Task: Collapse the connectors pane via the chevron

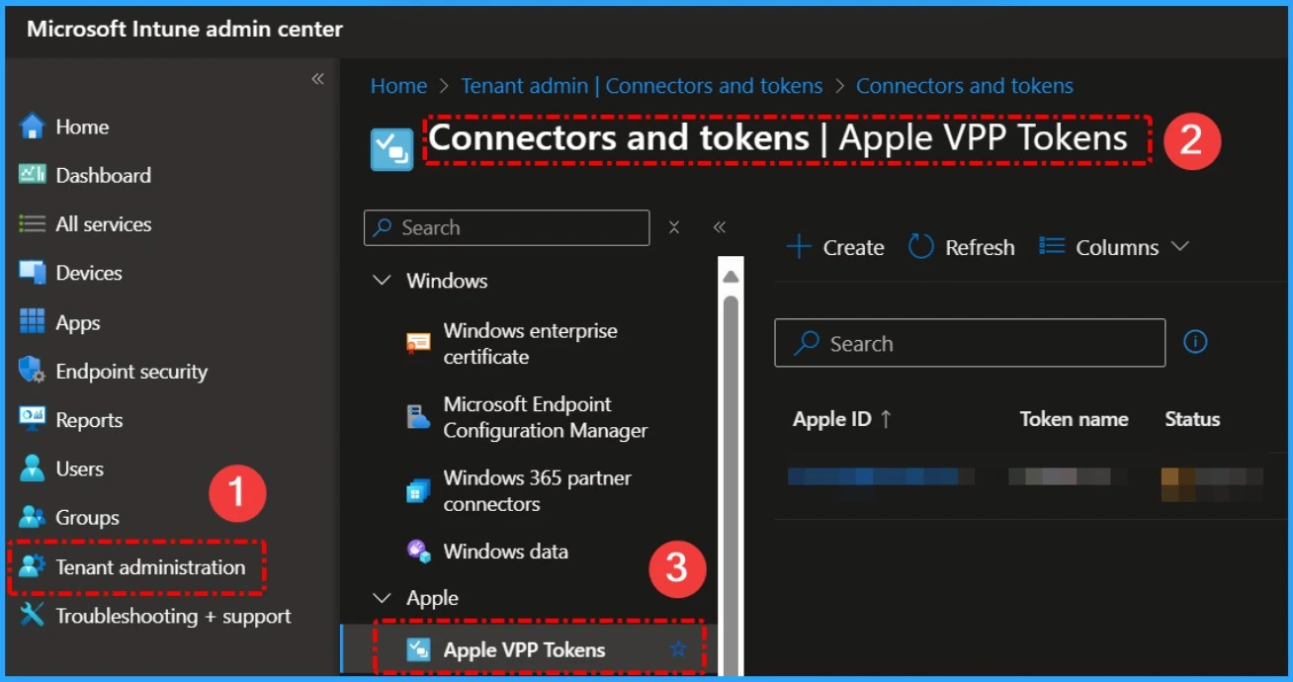Action: [x=720, y=227]
